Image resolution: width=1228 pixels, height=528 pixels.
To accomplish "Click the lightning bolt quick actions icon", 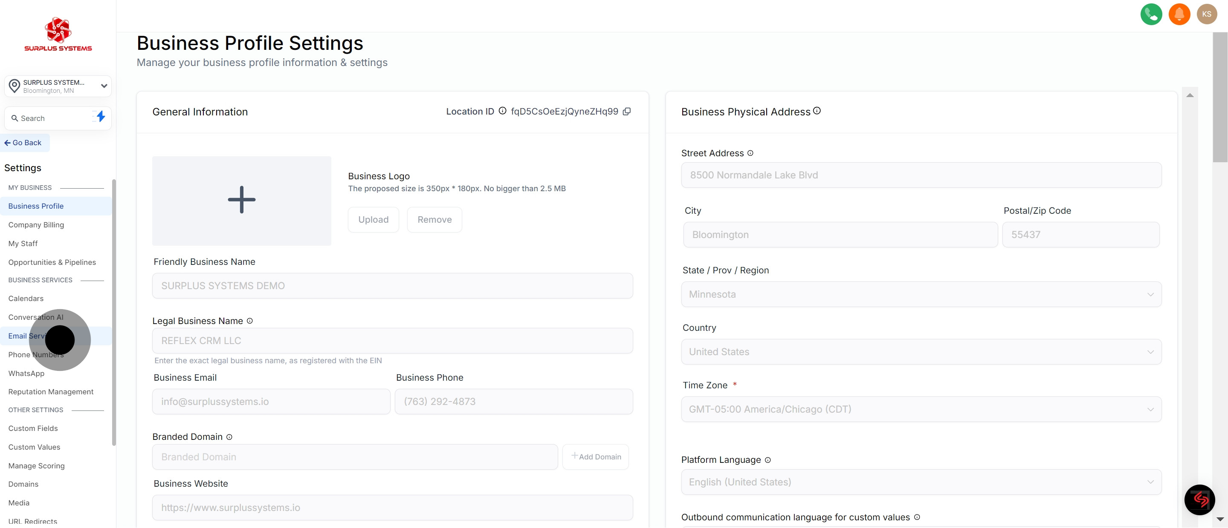I will tap(101, 117).
